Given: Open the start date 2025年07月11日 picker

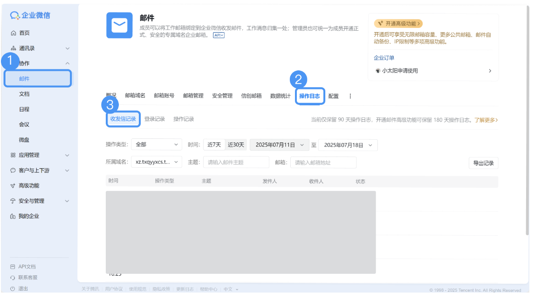Looking at the screenshot, I should pyautogui.click(x=279, y=145).
